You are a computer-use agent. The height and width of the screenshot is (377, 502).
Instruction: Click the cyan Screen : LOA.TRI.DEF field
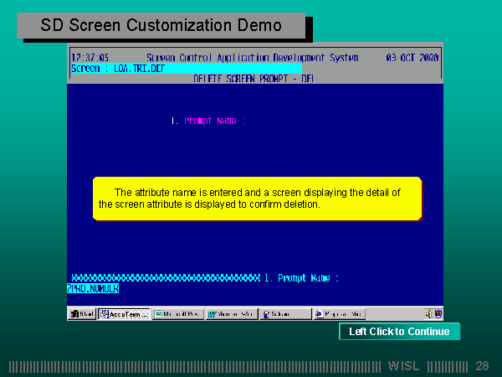coord(186,68)
